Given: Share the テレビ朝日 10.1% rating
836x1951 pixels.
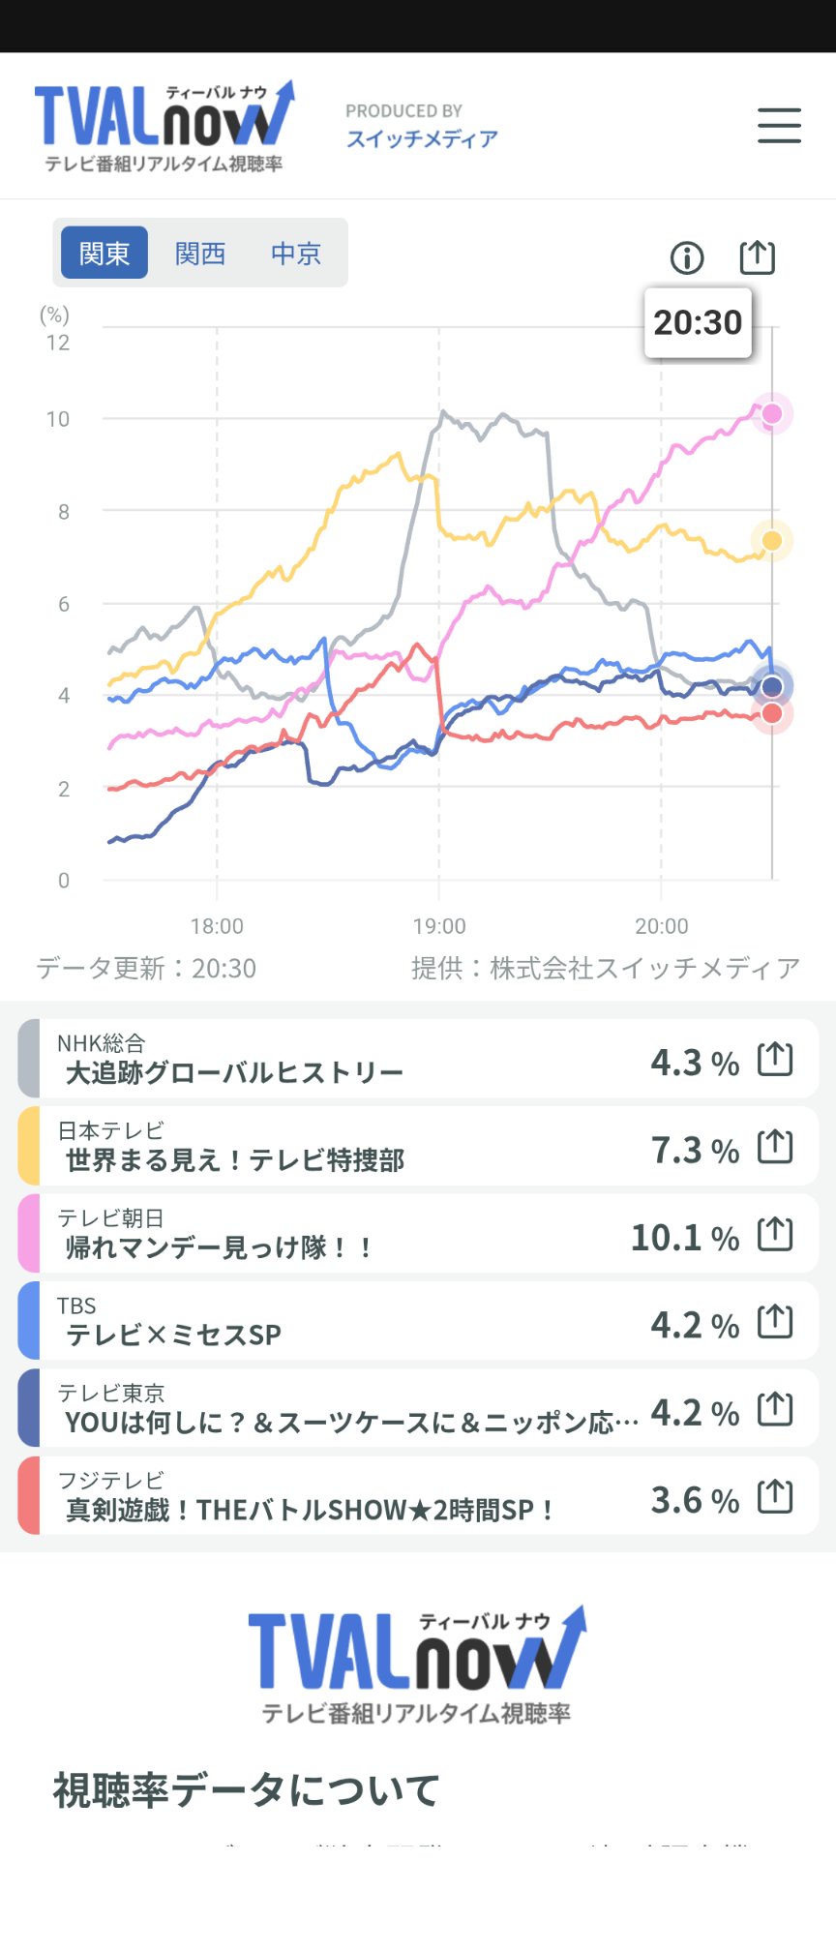Looking at the screenshot, I should coord(775,1234).
